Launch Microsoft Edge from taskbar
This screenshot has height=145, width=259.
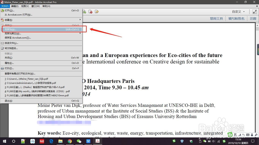pos(51,141)
